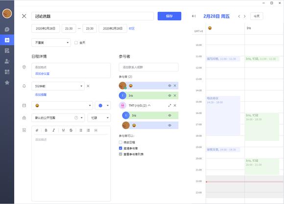284x204 pixels.
Task: Click the description notes icon
Action: 24,130
